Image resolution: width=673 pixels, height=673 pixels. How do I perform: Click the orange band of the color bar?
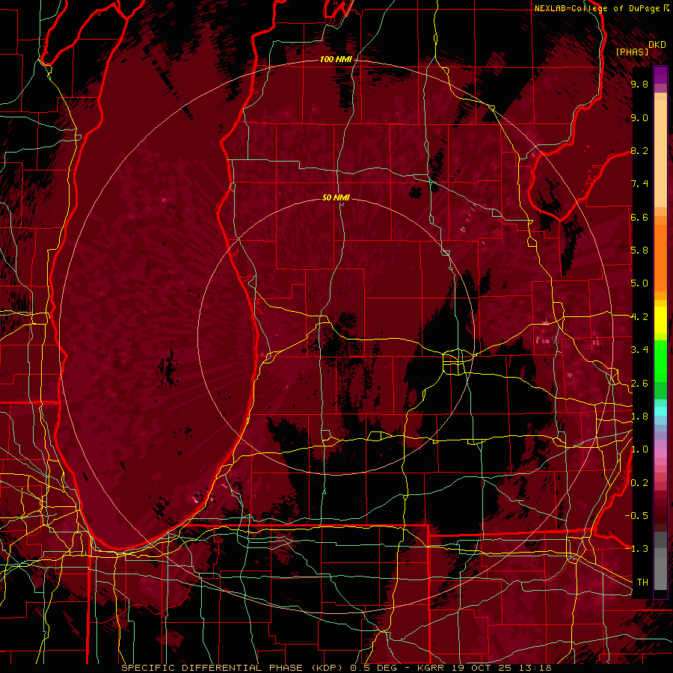660,253
